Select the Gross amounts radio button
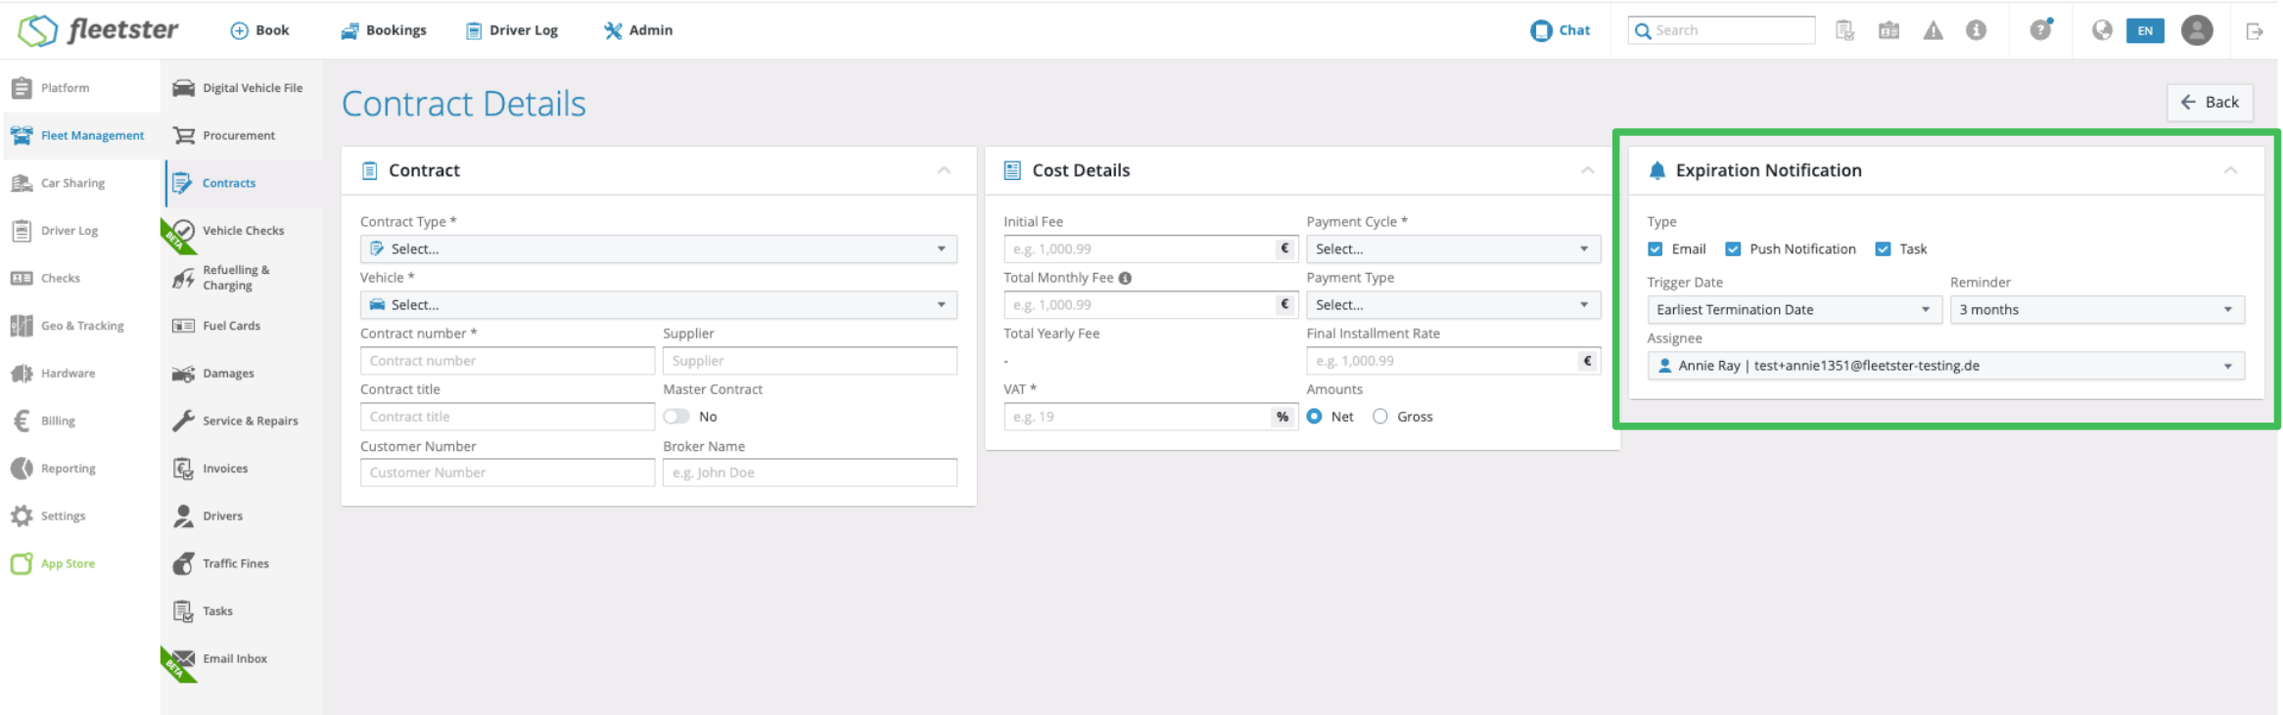Screen dimensions: 2283x715 [x=1380, y=417]
